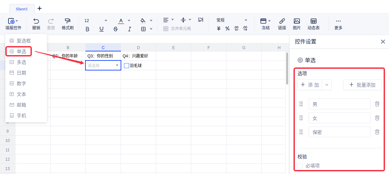Image resolution: width=389 pixels, height=174 pixels.
Task: Enable the 必填项 required checkbox
Action: [300, 166]
